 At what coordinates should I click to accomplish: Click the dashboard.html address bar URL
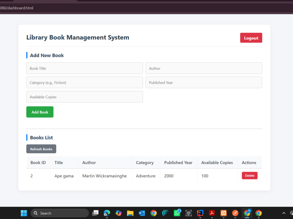pos(16,8)
